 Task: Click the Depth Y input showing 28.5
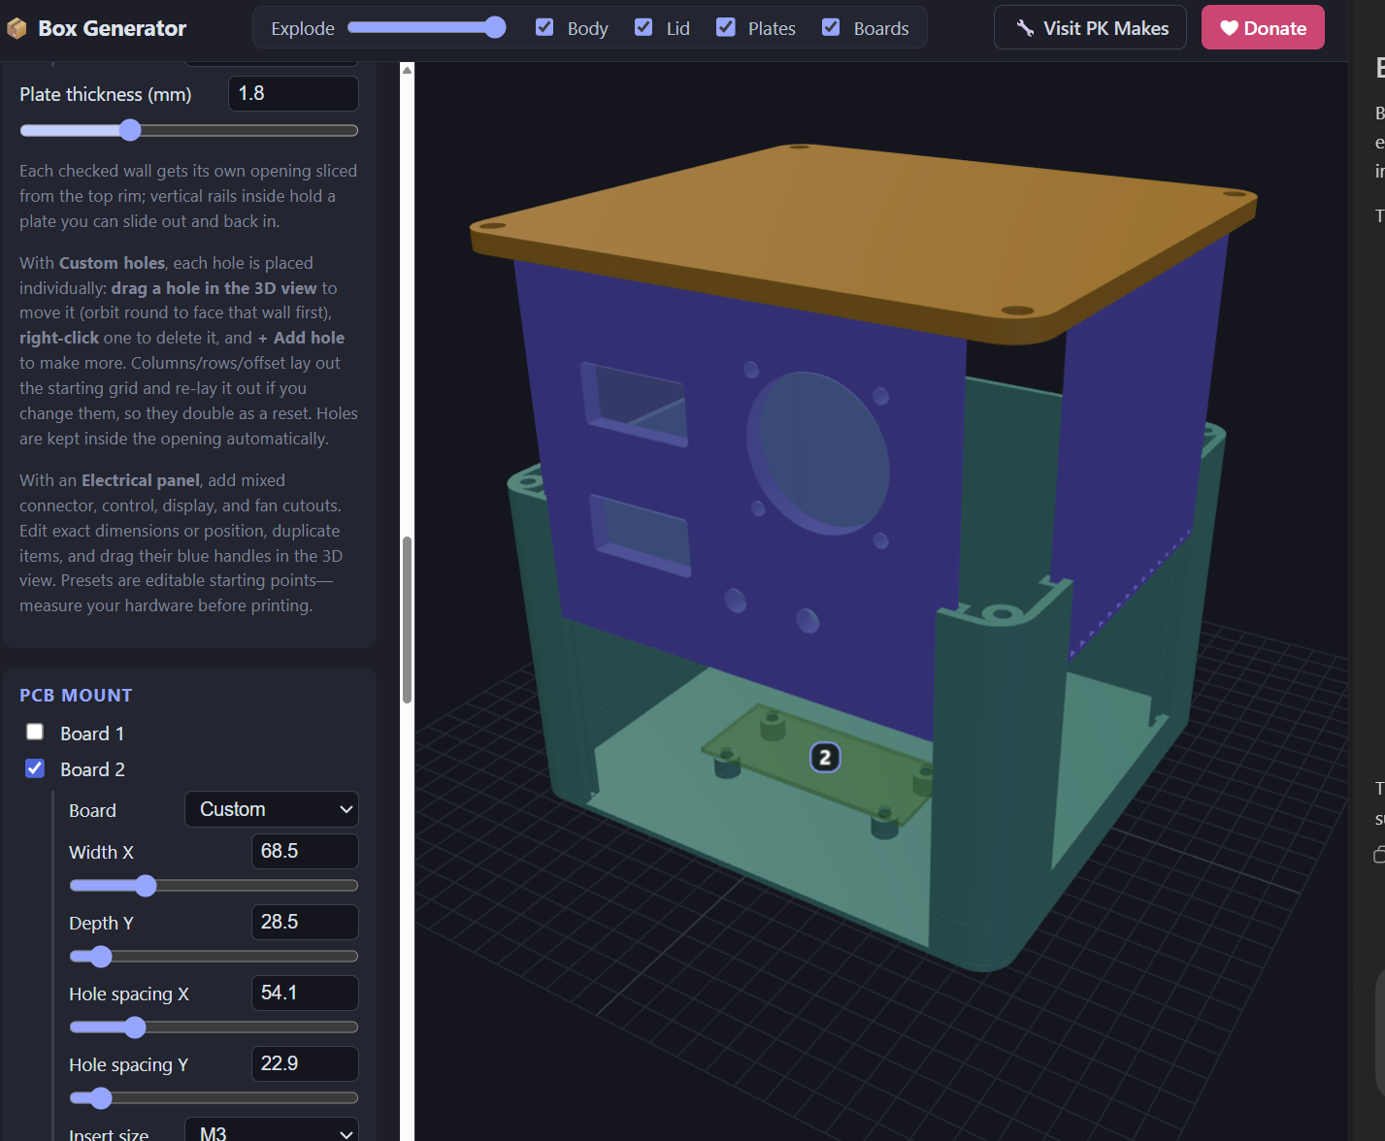pyautogui.click(x=305, y=922)
